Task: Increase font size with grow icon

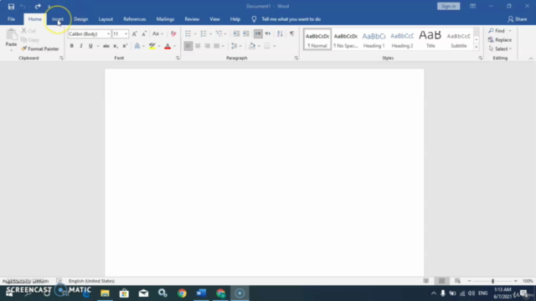Action: [135, 33]
